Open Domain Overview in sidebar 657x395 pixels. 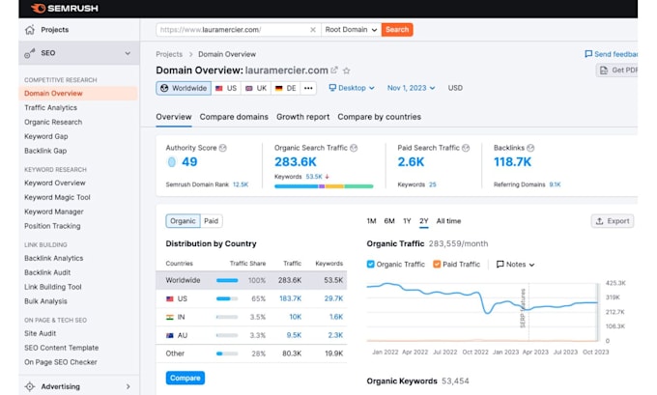coord(78,94)
